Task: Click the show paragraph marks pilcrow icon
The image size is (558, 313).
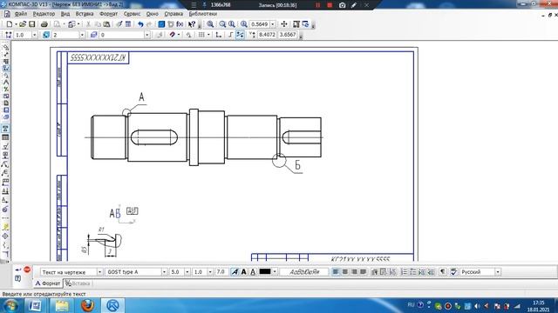Action: point(442,272)
